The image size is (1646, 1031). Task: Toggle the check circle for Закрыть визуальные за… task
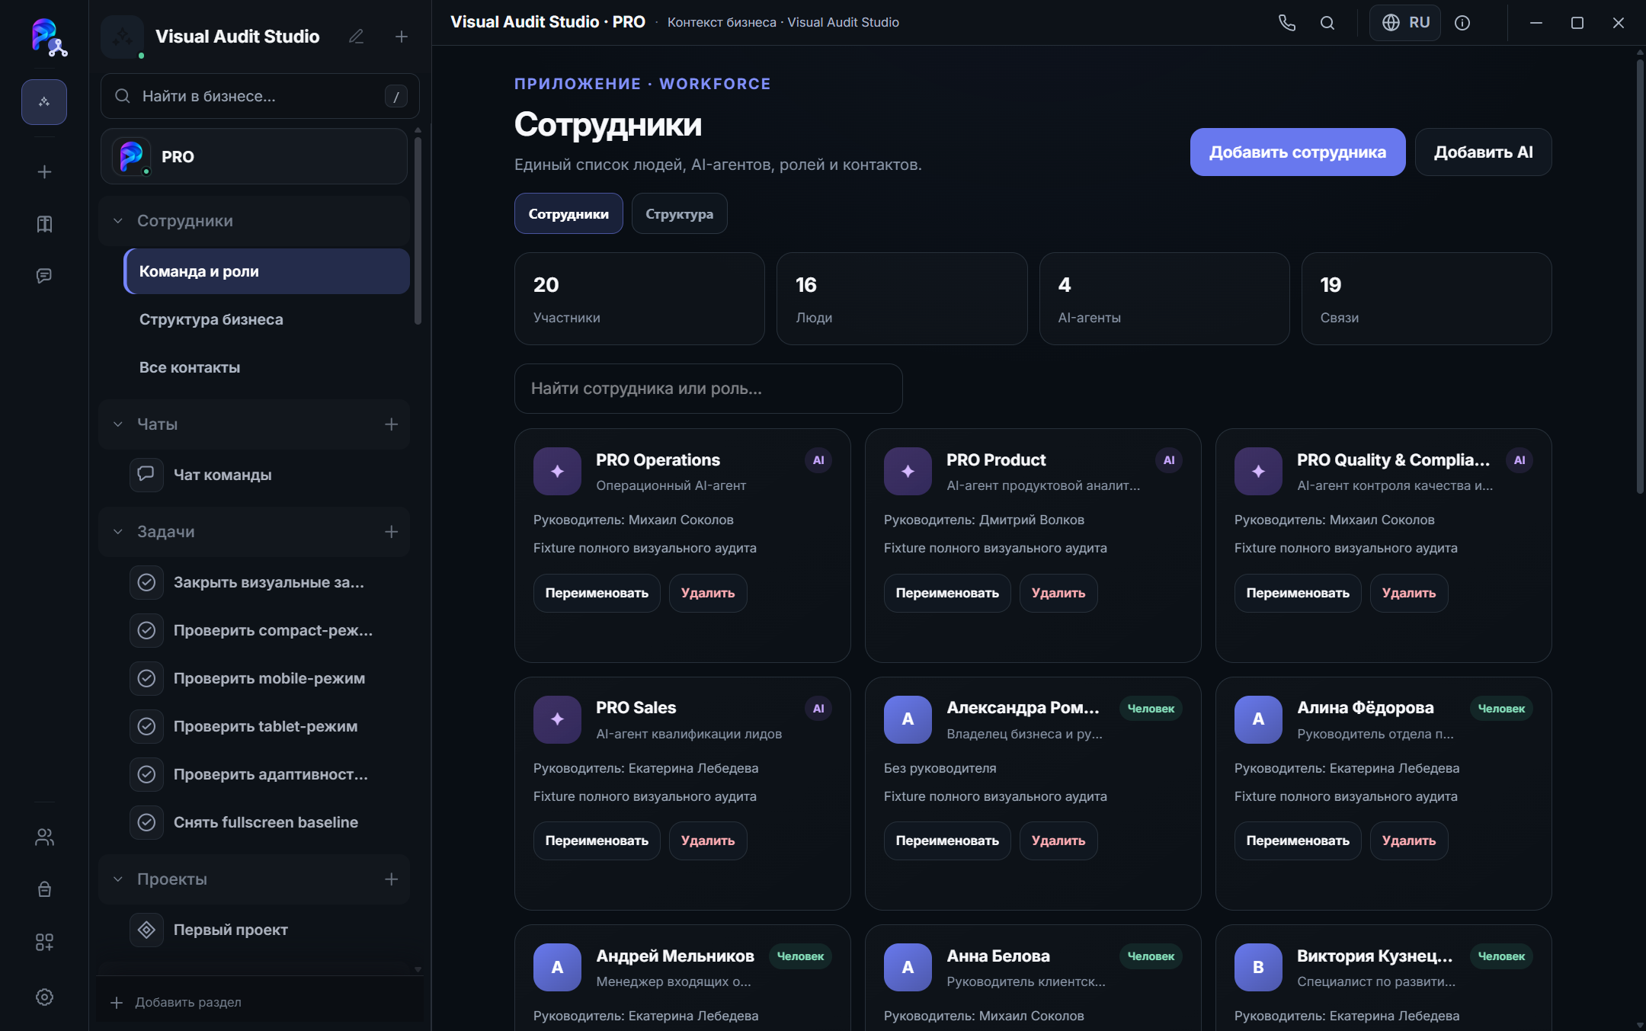coord(146,582)
